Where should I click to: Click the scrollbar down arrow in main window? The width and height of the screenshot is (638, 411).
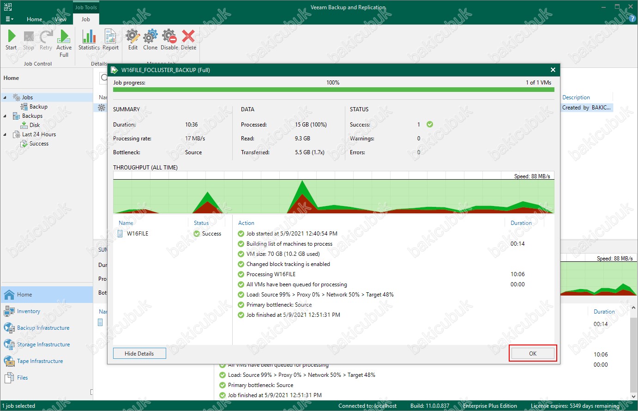[x=633, y=396]
